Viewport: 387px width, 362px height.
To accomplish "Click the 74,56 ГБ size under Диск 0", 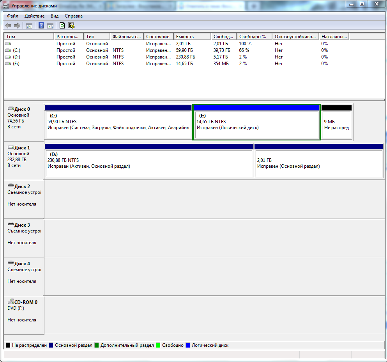I will [x=16, y=121].
